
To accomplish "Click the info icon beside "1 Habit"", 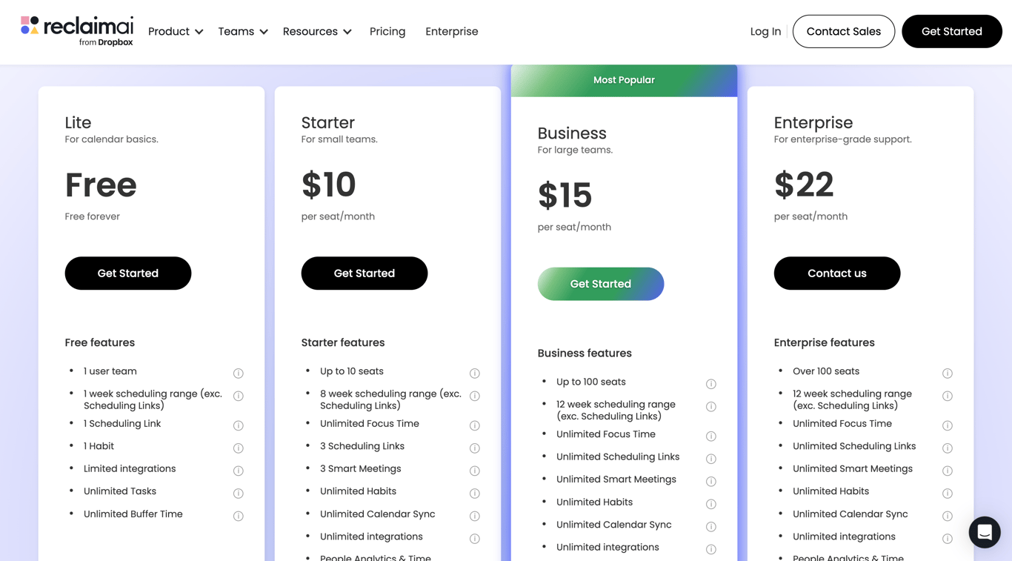I will pyautogui.click(x=239, y=448).
